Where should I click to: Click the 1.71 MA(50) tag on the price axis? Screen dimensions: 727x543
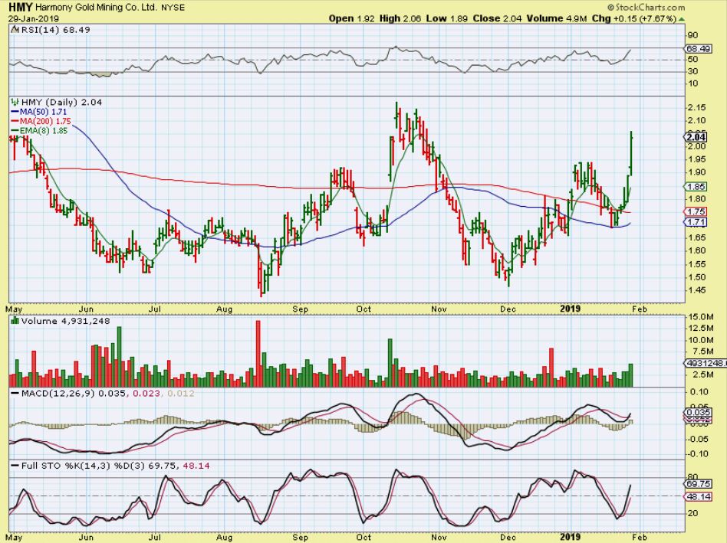(696, 222)
